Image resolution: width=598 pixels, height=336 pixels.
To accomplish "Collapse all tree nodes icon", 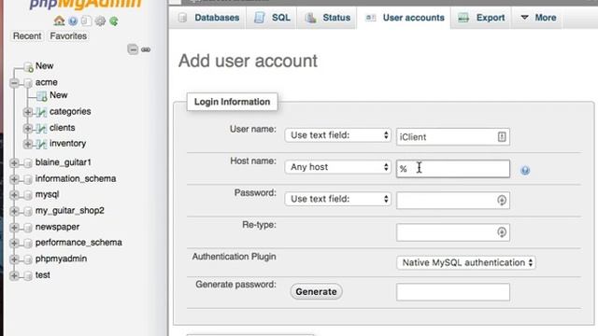I will (x=133, y=49).
